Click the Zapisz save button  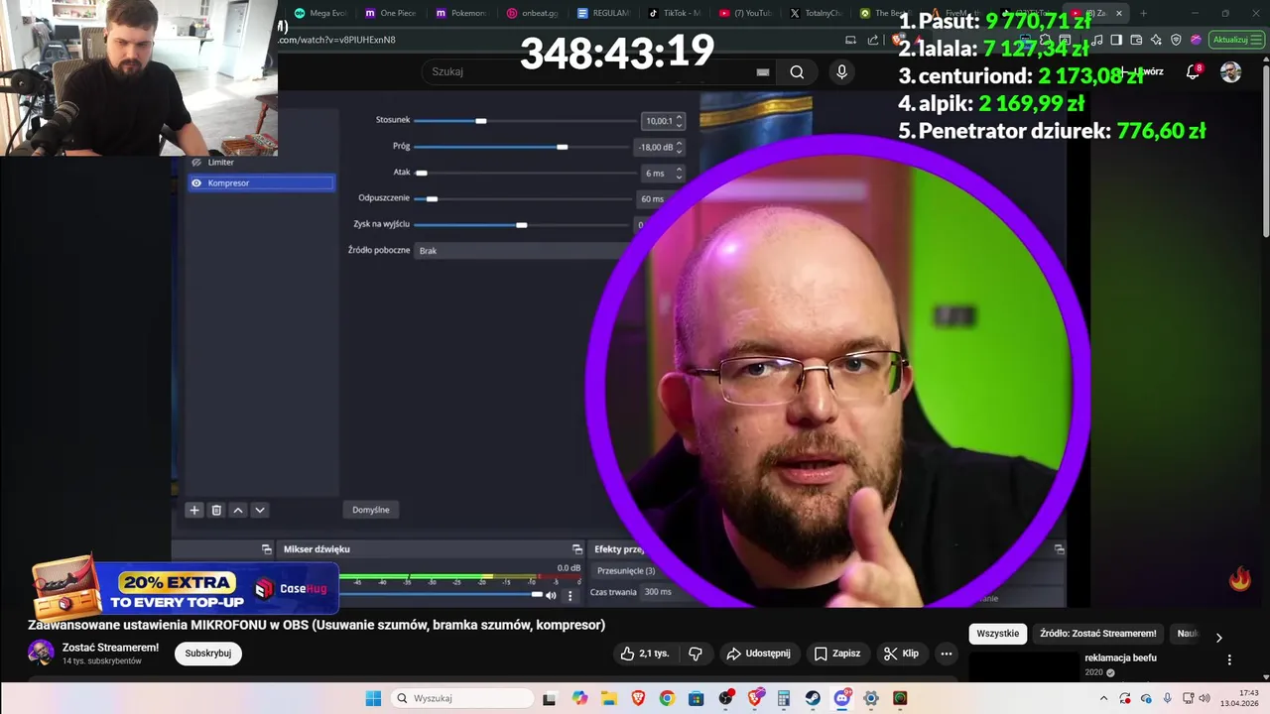coord(836,654)
